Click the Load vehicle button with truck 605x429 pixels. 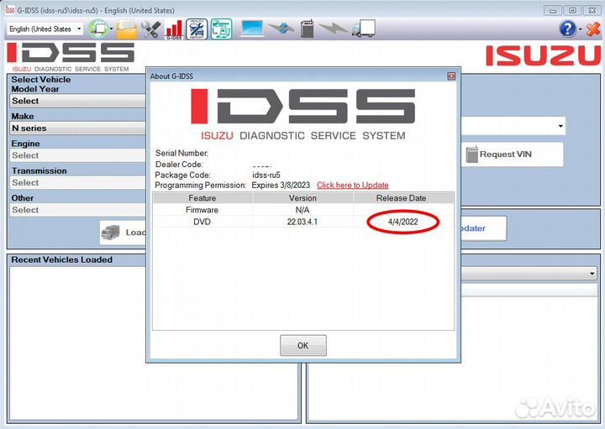coord(123,233)
